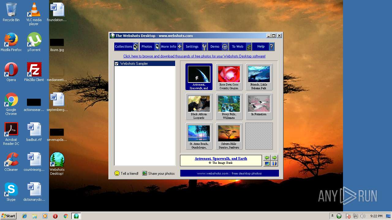Image resolution: width=392 pixels, height=220 pixels.
Task: Click the Share your photos link
Action: tap(158, 173)
